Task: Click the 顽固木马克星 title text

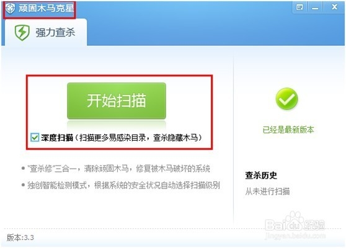Action: (x=46, y=9)
